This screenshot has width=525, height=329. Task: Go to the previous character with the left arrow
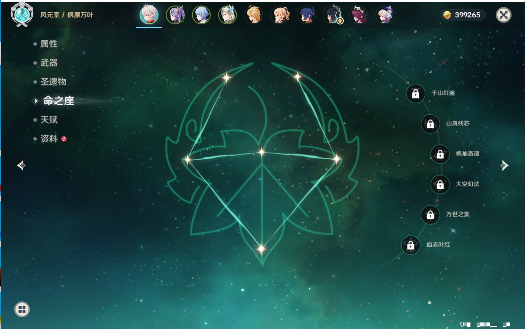[21, 165]
